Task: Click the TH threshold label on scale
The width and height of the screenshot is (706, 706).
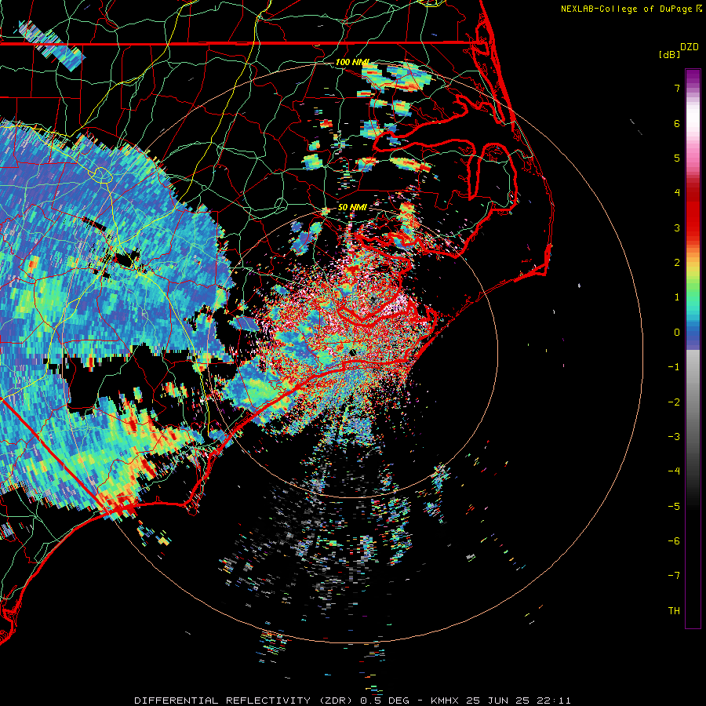Action: coord(674,611)
